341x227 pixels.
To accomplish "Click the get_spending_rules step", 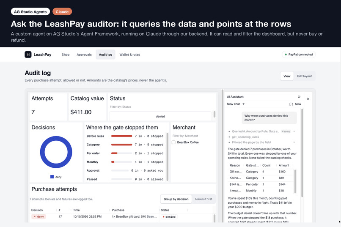I will click(245, 137).
